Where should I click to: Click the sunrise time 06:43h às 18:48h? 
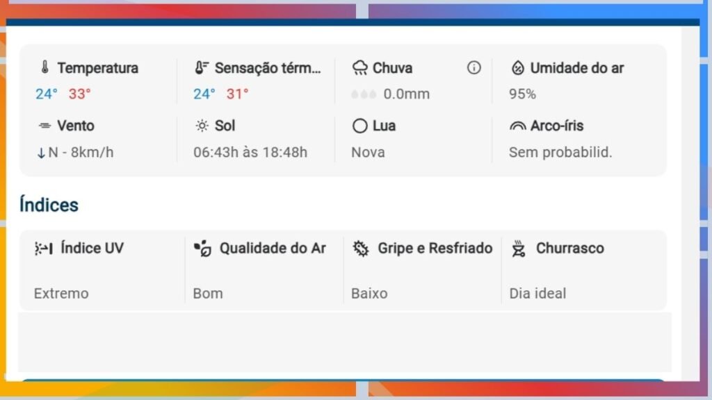[x=250, y=152]
